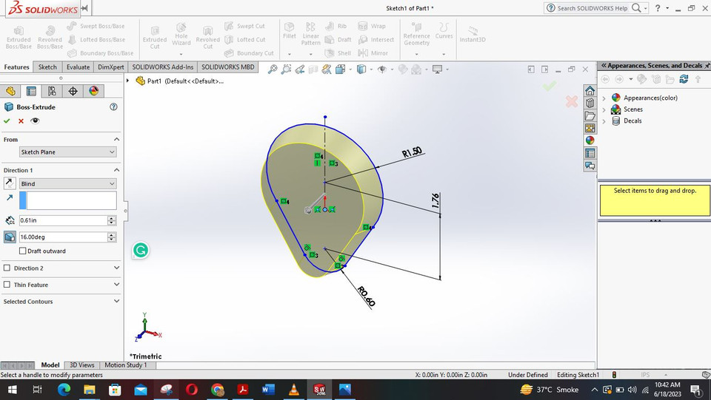711x400 pixels.
Task: Select the Zoom to Area icon
Action: click(286, 70)
